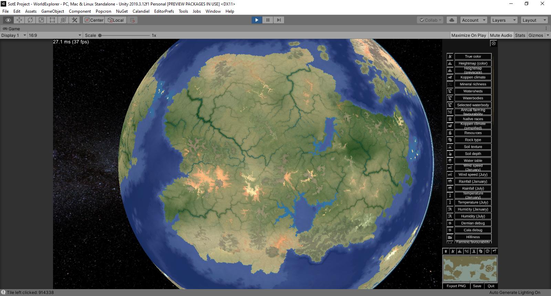
Task: Select the Rect tool
Action: tap(52, 20)
